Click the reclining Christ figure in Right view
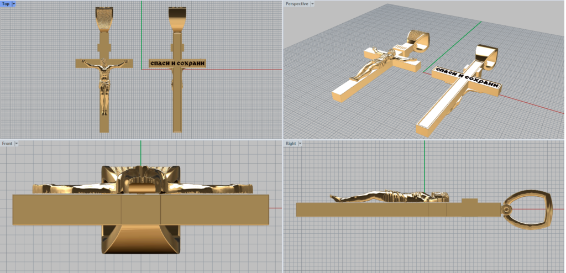Screen dimensions: 566x273 pos(387,197)
